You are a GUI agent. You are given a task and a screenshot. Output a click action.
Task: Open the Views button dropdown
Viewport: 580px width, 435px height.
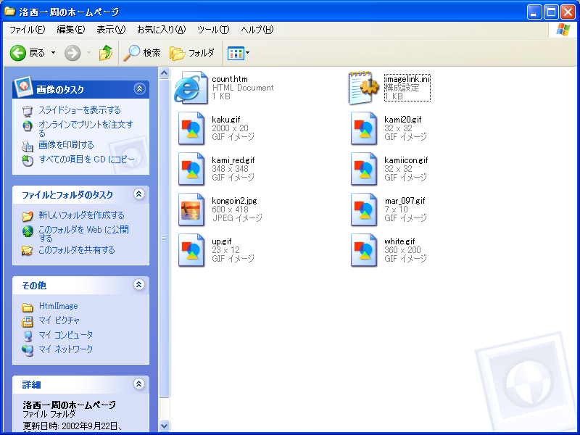coord(239,53)
